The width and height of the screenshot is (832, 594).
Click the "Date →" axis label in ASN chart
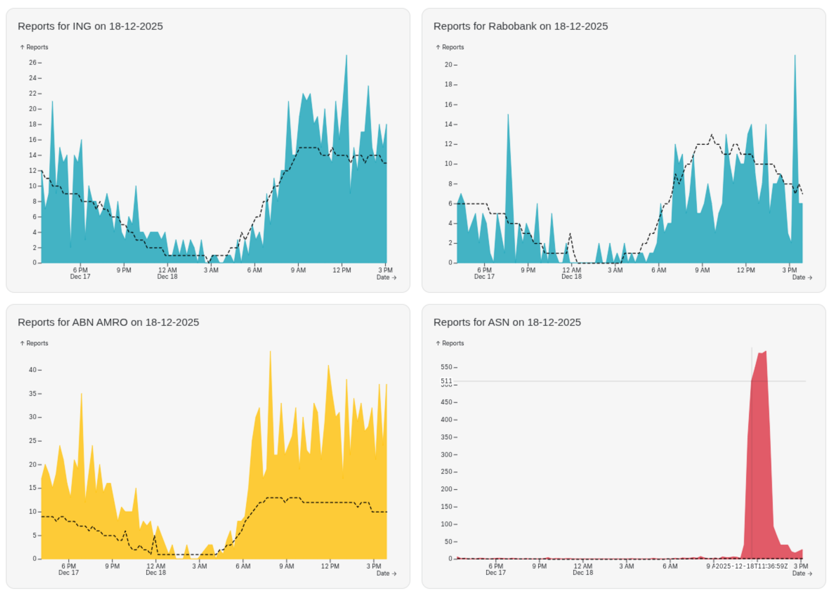(802, 573)
